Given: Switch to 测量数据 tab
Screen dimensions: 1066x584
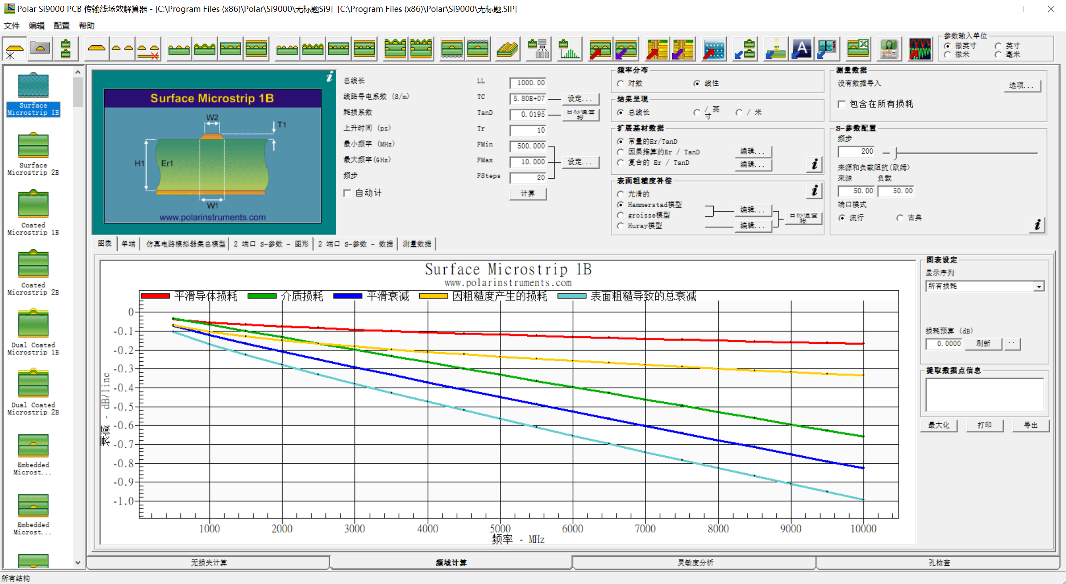Looking at the screenshot, I should pos(417,244).
